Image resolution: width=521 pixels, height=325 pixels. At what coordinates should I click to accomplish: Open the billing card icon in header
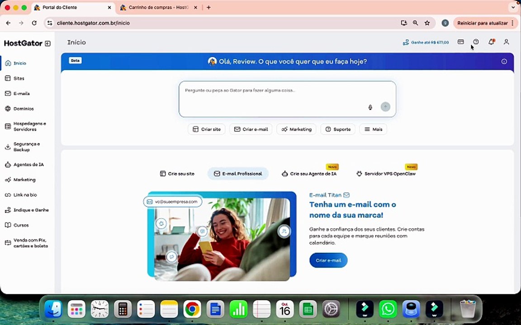460,42
